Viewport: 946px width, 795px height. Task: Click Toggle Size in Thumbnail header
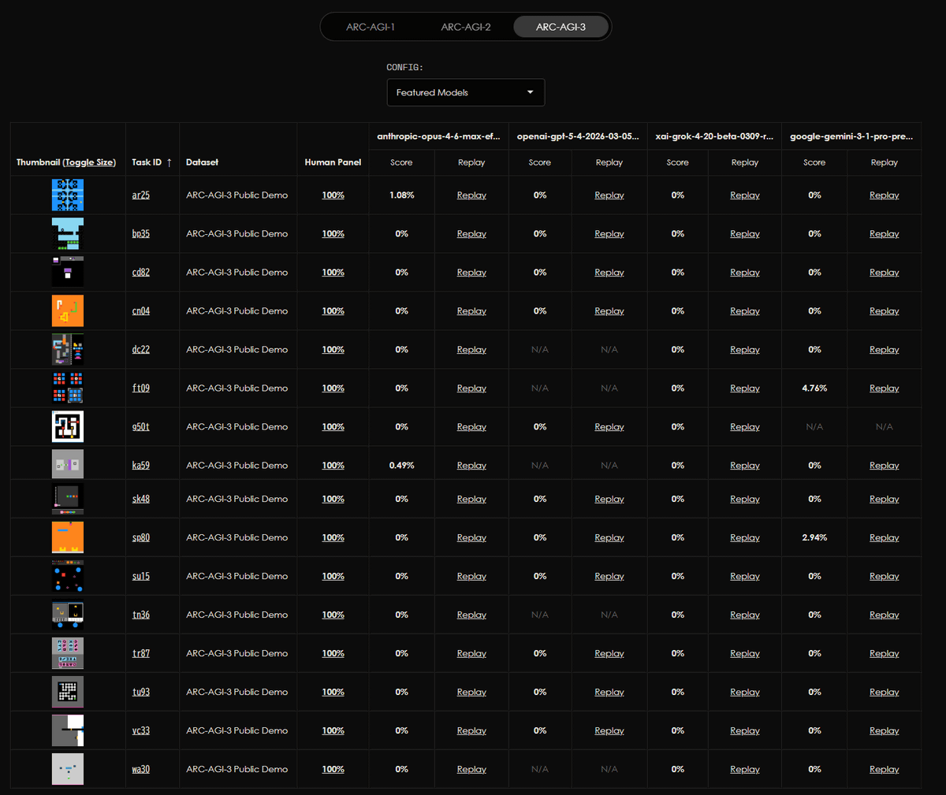tap(89, 162)
